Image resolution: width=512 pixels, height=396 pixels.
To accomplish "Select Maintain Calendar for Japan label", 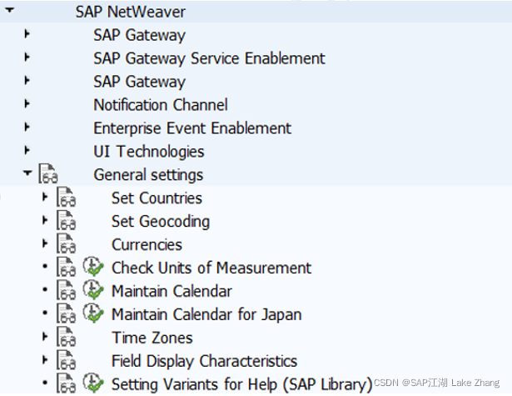I will [x=206, y=315].
